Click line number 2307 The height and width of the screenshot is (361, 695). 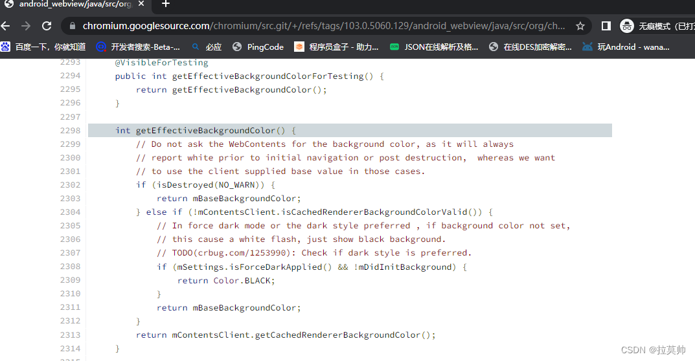71,253
